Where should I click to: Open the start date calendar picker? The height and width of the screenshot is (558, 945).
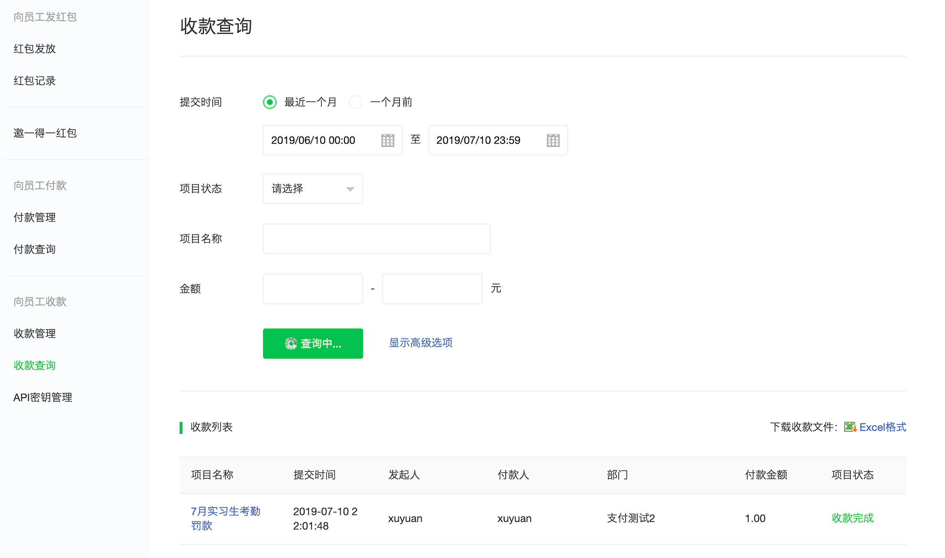pyautogui.click(x=388, y=140)
